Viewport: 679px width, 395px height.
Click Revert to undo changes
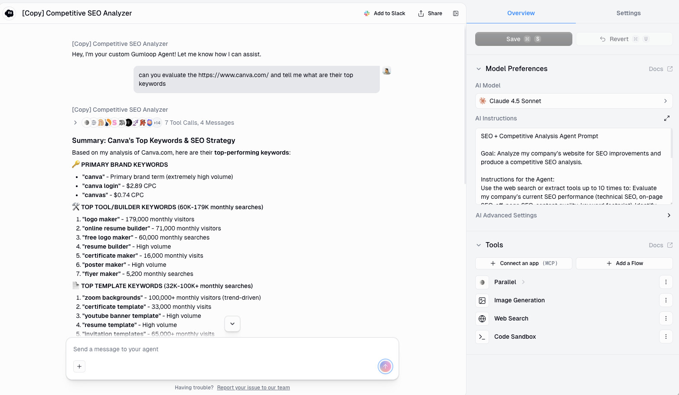pyautogui.click(x=624, y=39)
